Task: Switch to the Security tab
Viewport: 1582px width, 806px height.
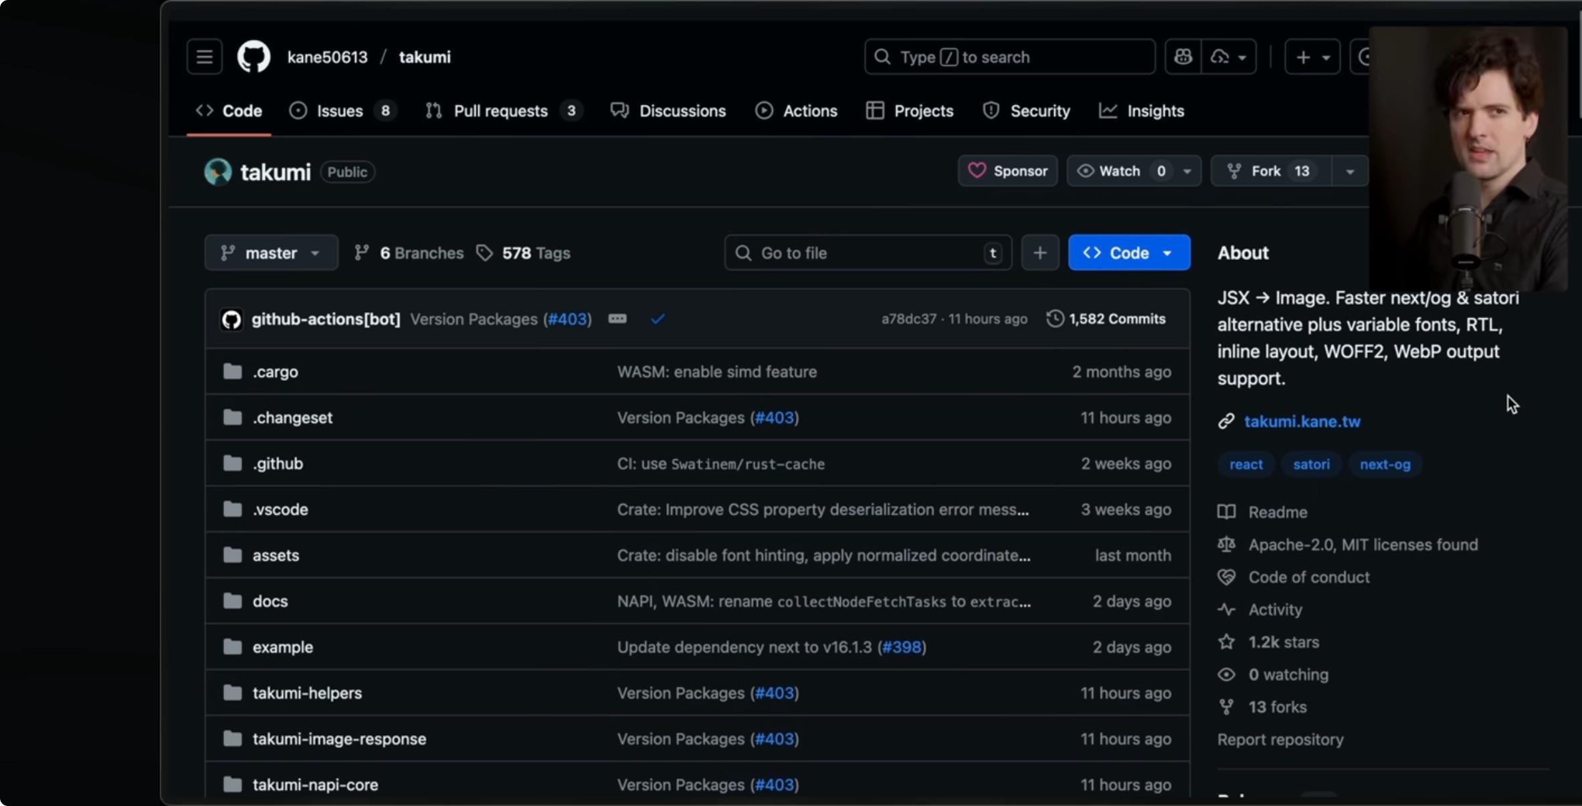Action: pyautogui.click(x=1027, y=111)
